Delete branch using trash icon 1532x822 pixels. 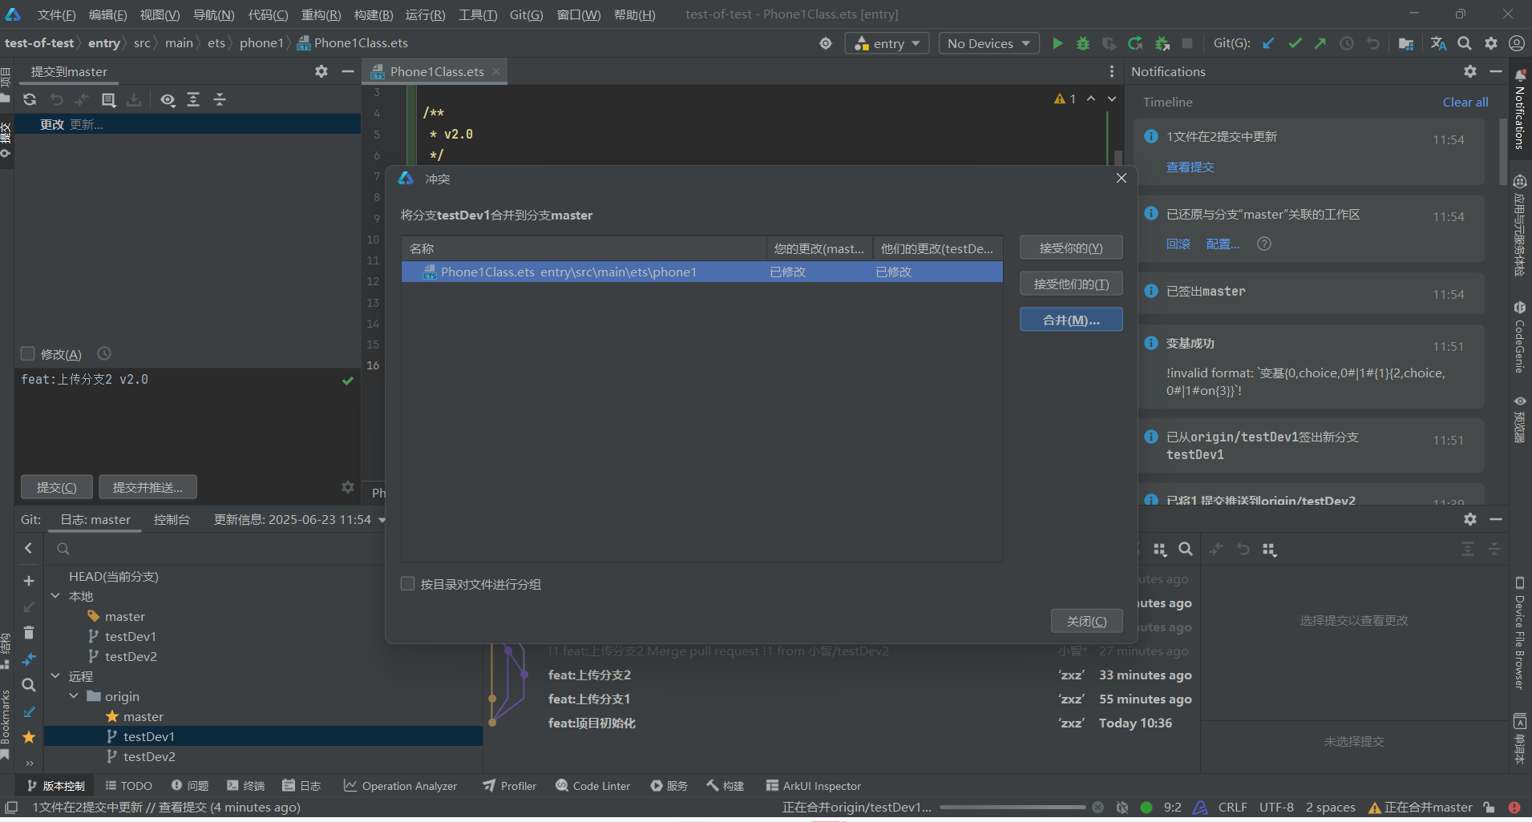tap(29, 633)
